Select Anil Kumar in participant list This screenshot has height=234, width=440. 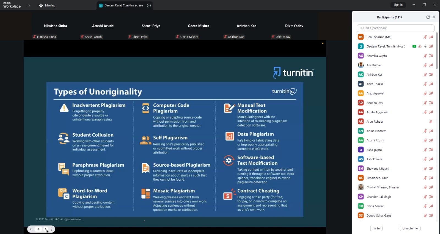pyautogui.click(x=373, y=65)
